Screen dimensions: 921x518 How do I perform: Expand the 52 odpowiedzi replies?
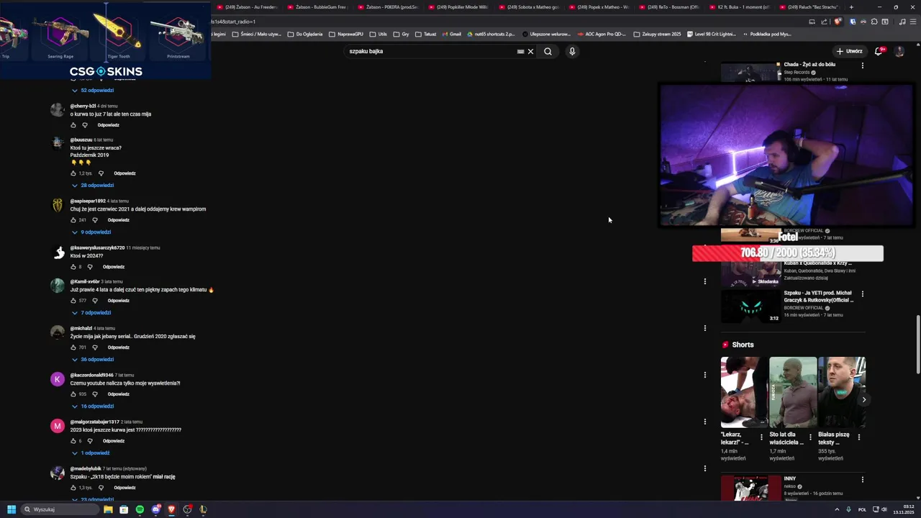(x=93, y=91)
